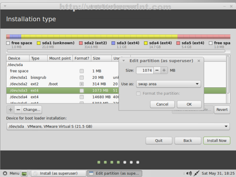The height and width of the screenshot is (177, 236).
Task: Decrease partition size with the minus stepper
Action: click(157, 70)
